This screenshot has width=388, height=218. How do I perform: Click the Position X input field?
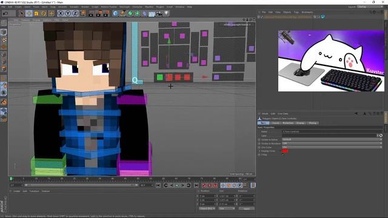207,196
